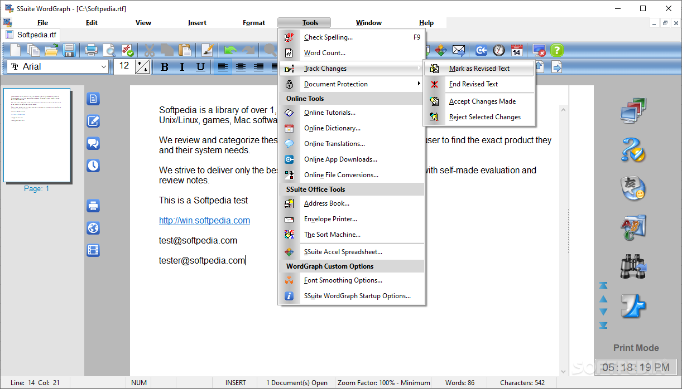The height and width of the screenshot is (389, 682).
Task: Enable right text alignment
Action: (x=258, y=67)
